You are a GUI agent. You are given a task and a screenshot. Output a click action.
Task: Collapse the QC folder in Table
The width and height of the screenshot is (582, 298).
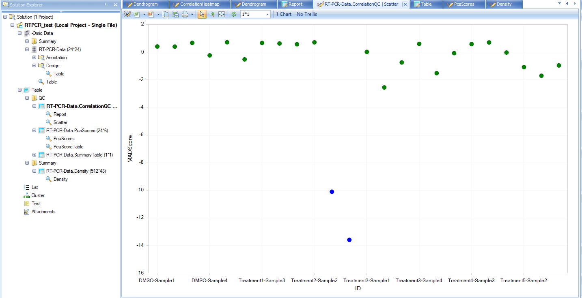(27, 98)
